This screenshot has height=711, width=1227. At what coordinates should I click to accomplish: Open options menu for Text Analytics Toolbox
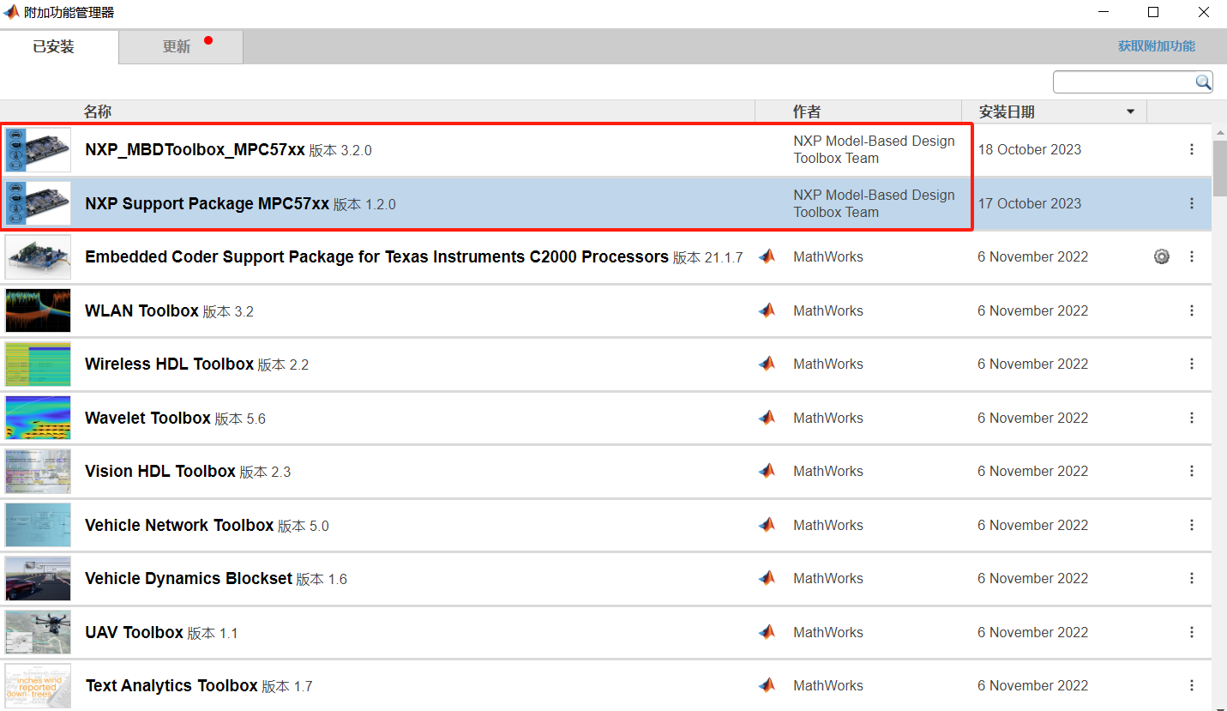[1191, 685]
